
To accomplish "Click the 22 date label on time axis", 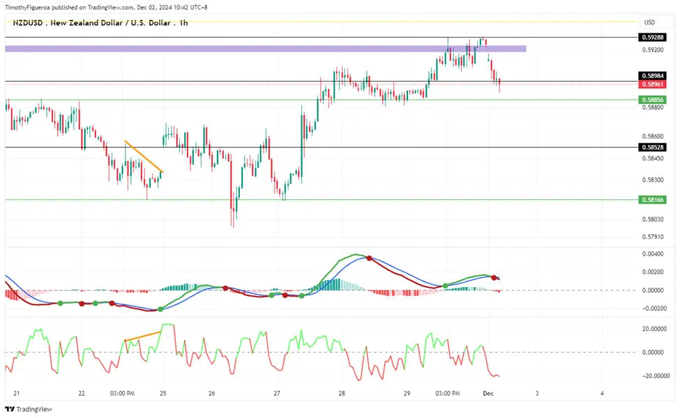I will (82, 394).
